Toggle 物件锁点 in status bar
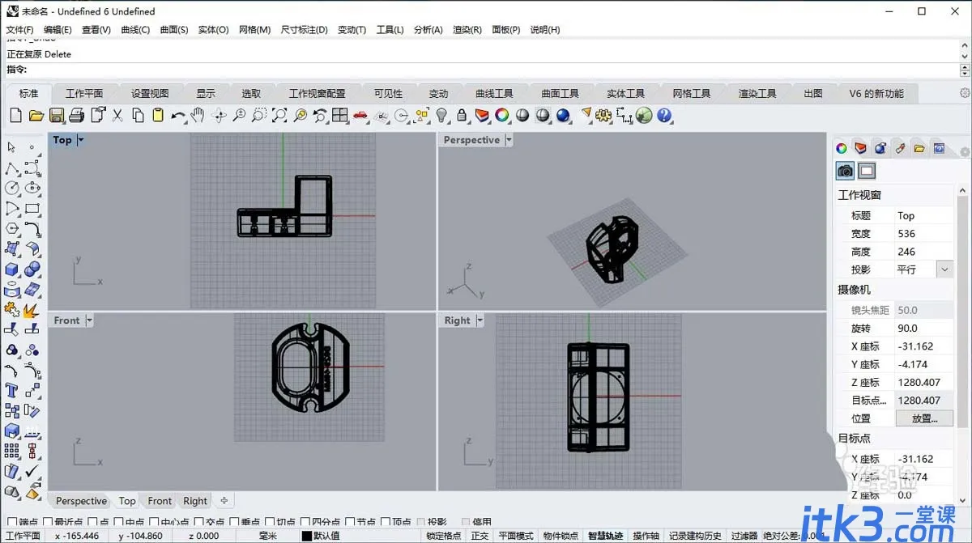The width and height of the screenshot is (972, 543). [x=561, y=536]
